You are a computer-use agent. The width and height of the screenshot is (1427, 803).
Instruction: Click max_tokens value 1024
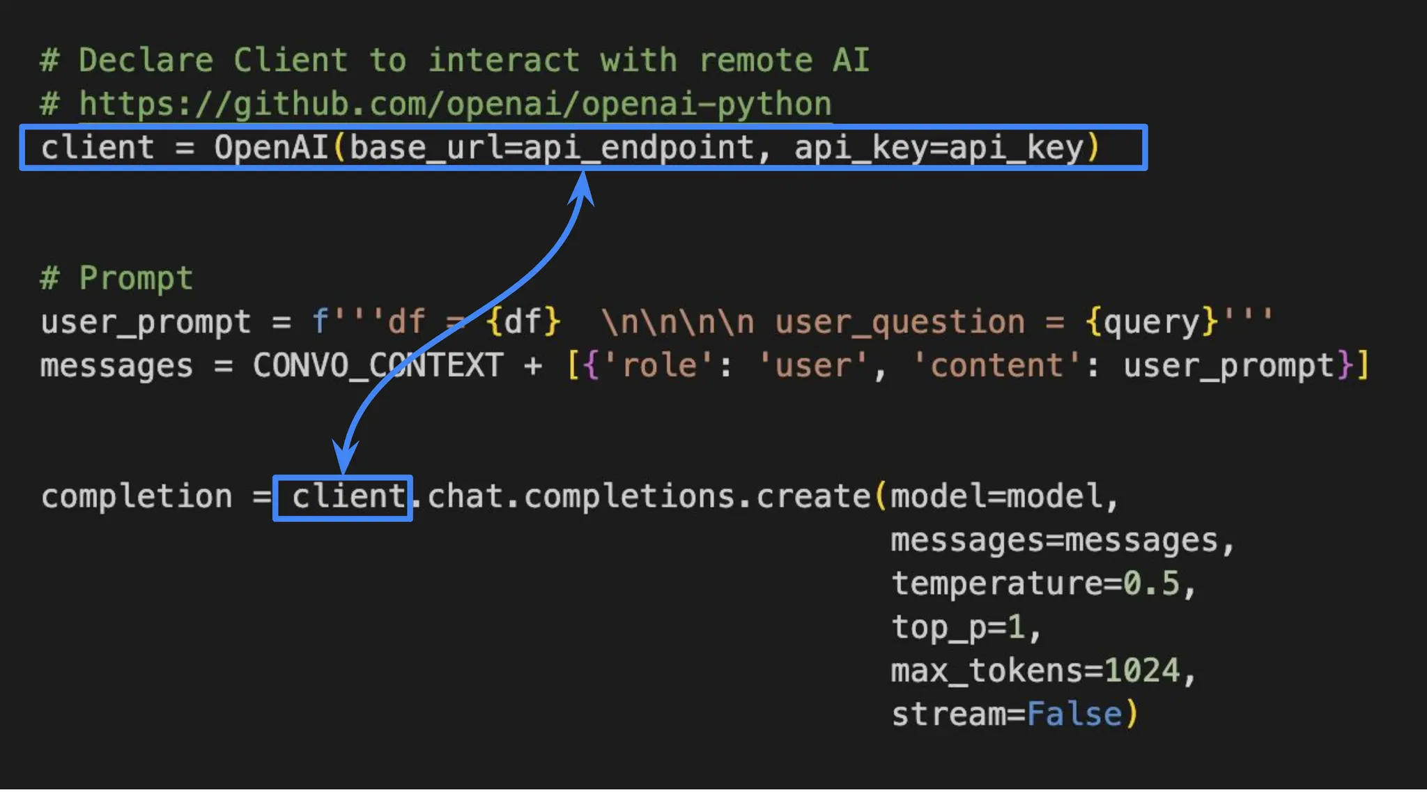tap(1141, 671)
